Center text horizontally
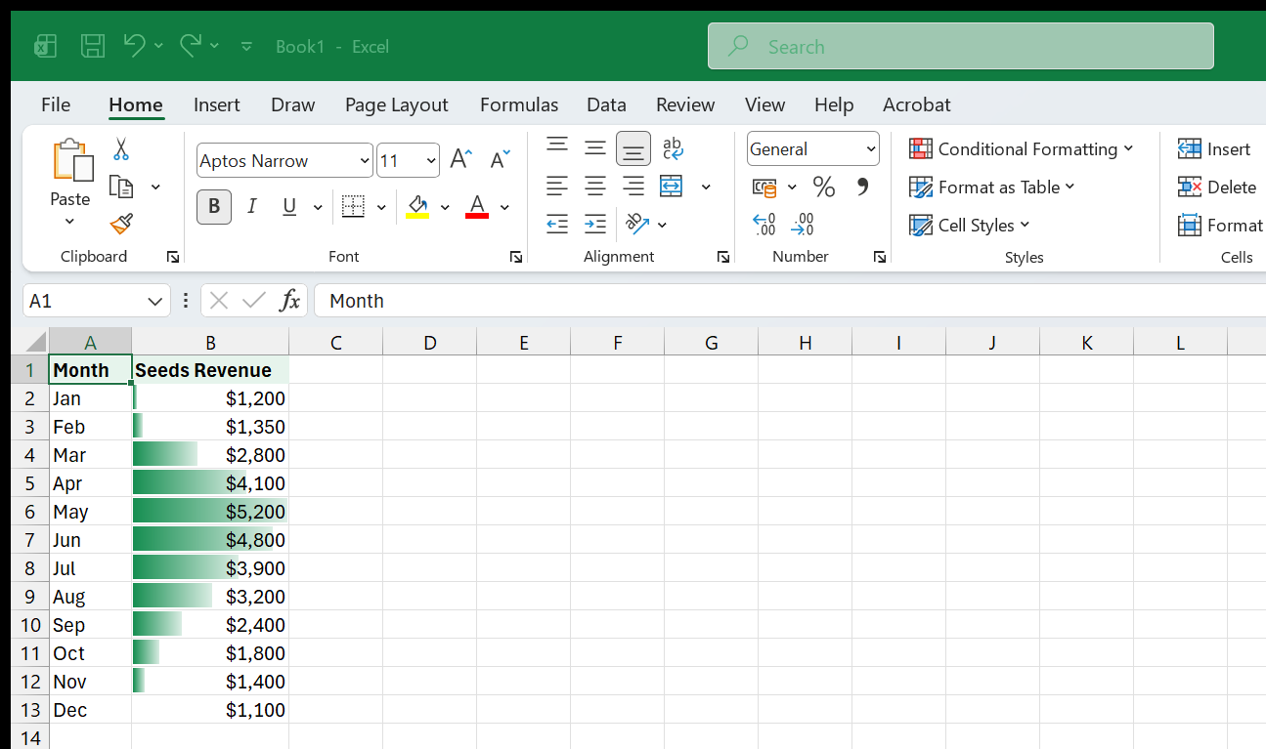This screenshot has width=1266, height=749. [x=595, y=186]
